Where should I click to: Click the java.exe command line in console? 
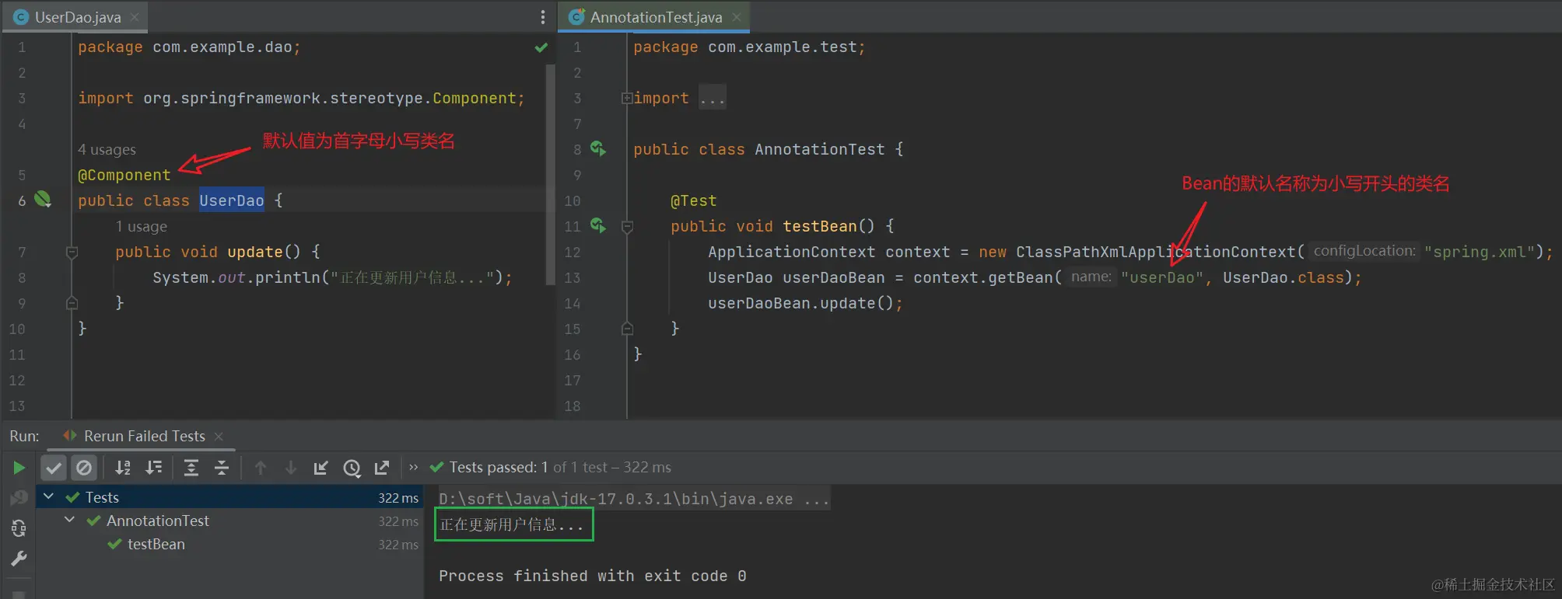[x=634, y=499]
